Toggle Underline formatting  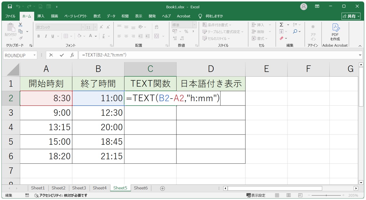(x=53, y=36)
